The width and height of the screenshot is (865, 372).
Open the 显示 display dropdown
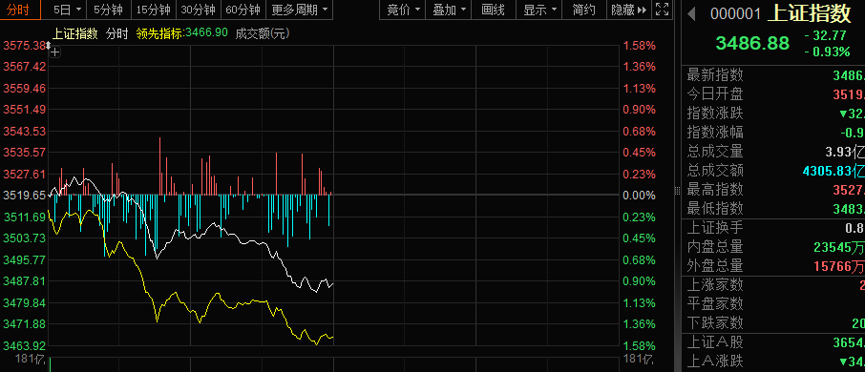coord(539,10)
